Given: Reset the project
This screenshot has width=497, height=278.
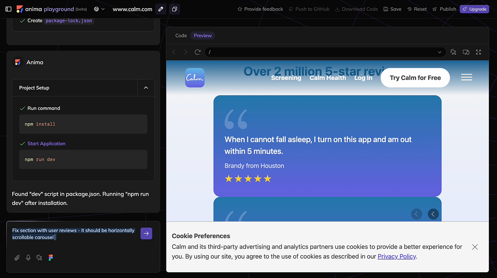Looking at the screenshot, I should pyautogui.click(x=417, y=9).
